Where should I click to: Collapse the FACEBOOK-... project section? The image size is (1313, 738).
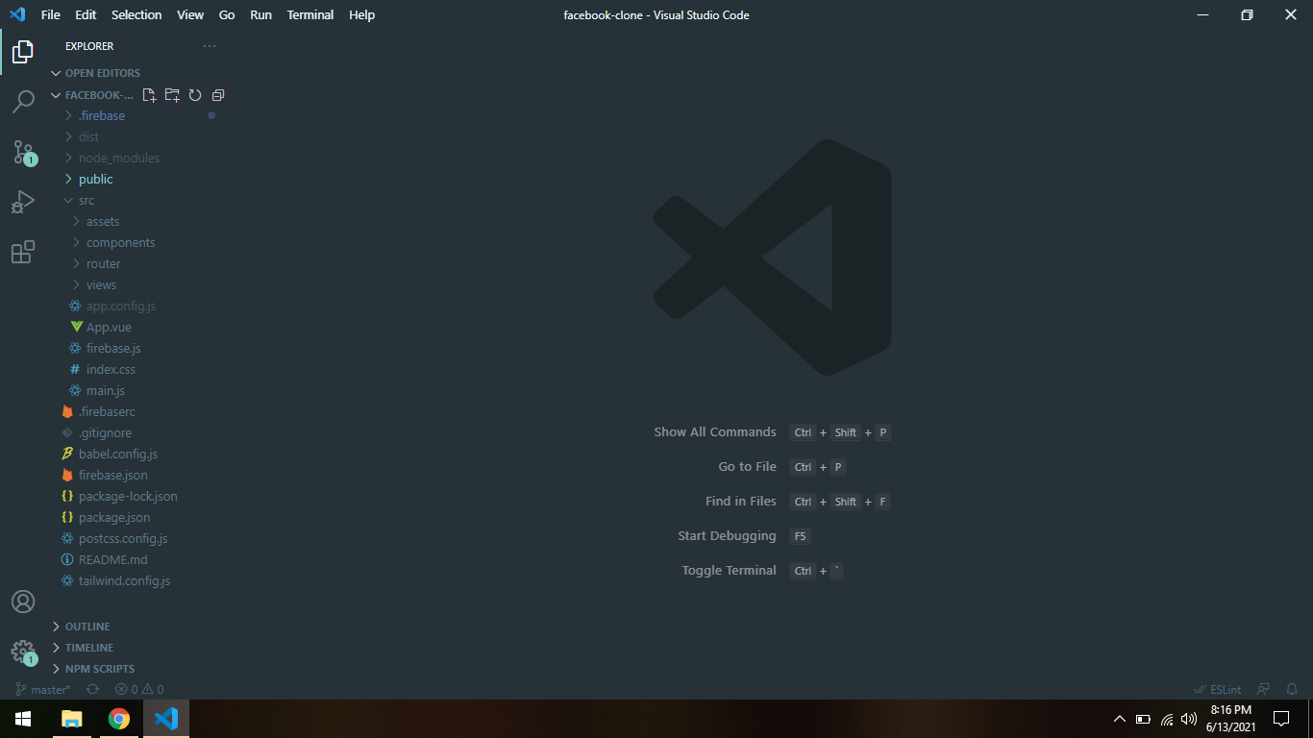click(x=93, y=95)
